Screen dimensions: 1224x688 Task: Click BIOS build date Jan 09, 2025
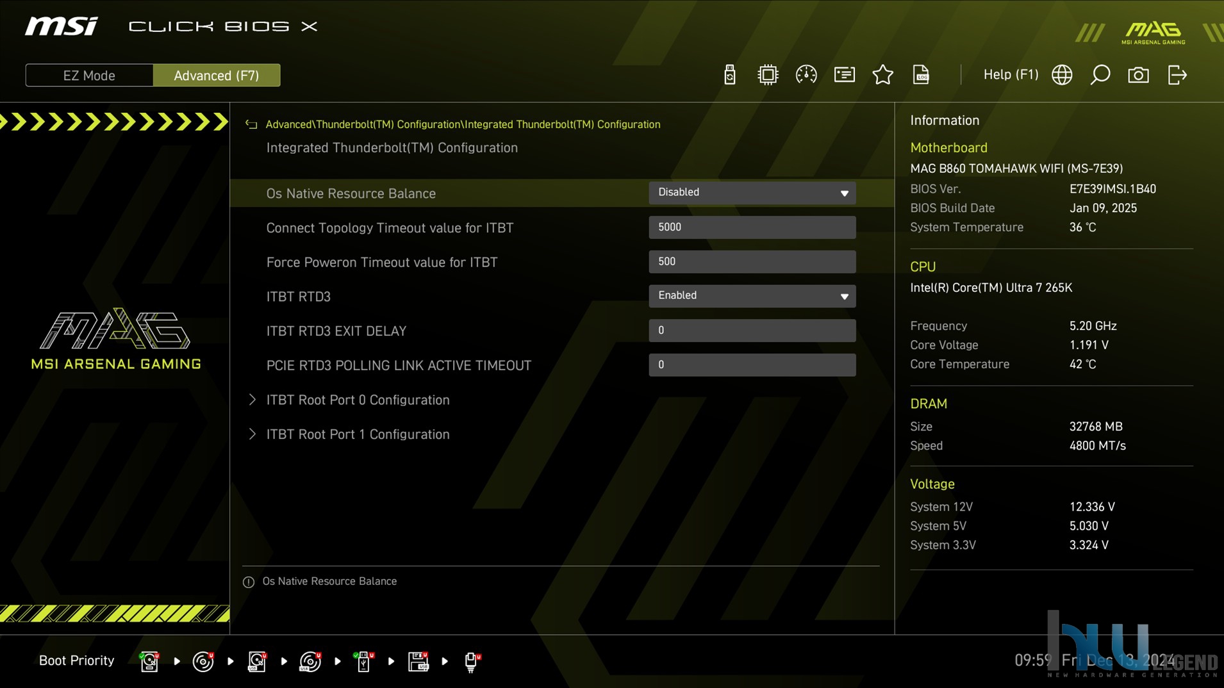click(x=1103, y=208)
